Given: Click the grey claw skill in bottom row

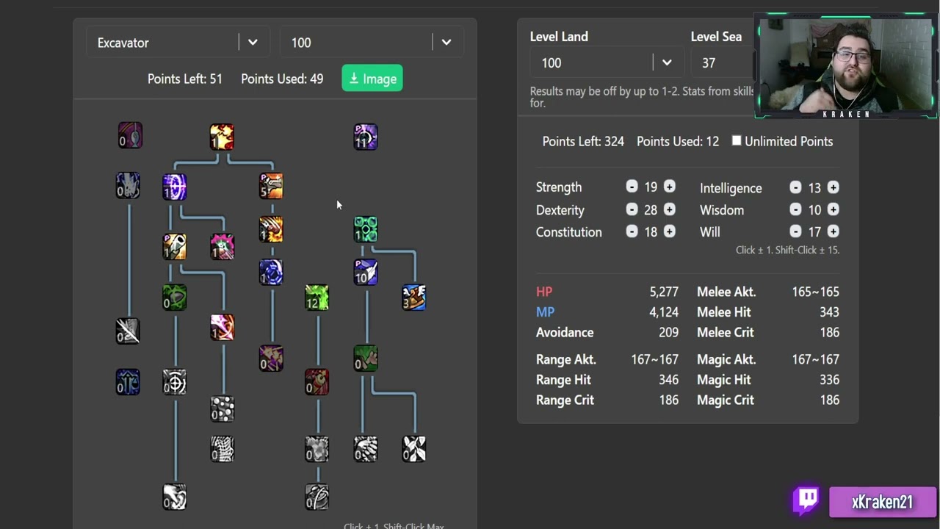Looking at the screenshot, I should point(365,449).
